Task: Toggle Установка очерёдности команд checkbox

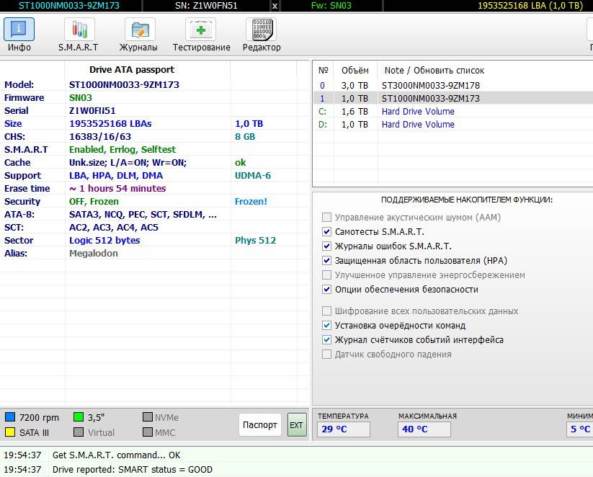Action: click(326, 325)
